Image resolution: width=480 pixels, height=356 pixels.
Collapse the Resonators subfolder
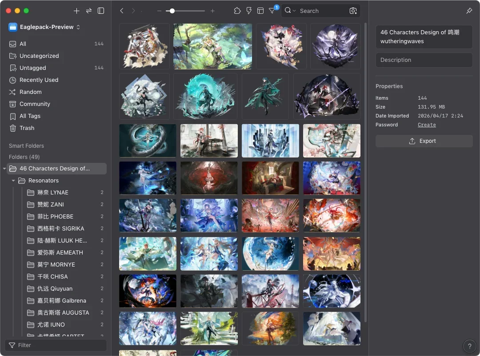(x=13, y=181)
